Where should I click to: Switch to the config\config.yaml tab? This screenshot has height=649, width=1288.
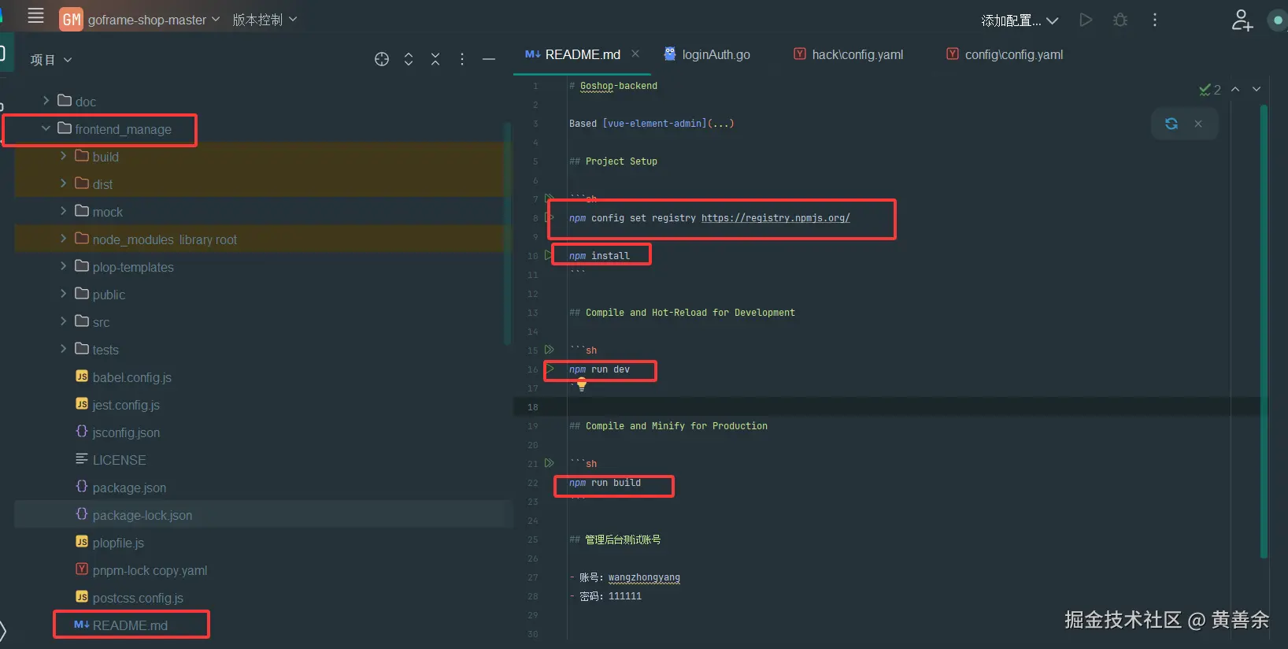pyautogui.click(x=1005, y=54)
